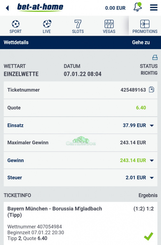The height and width of the screenshot is (245, 161).
Task: Open the notifications bell
Action: 138,7
